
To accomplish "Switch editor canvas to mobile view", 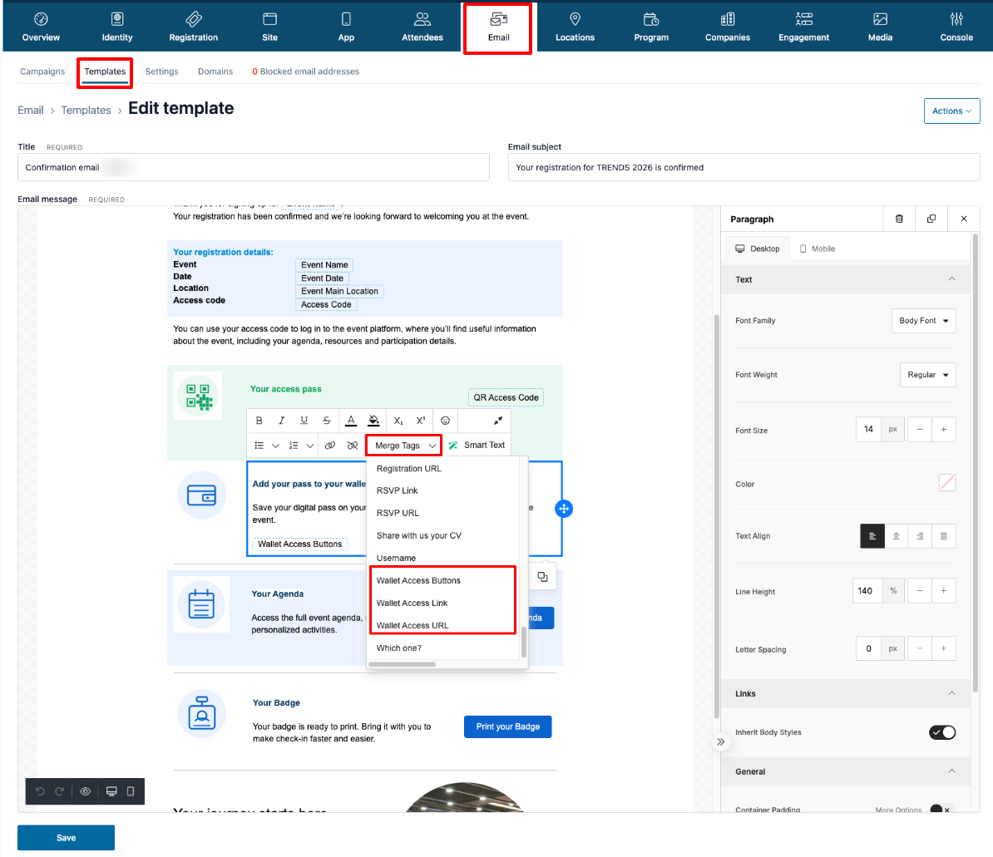I will point(131,791).
